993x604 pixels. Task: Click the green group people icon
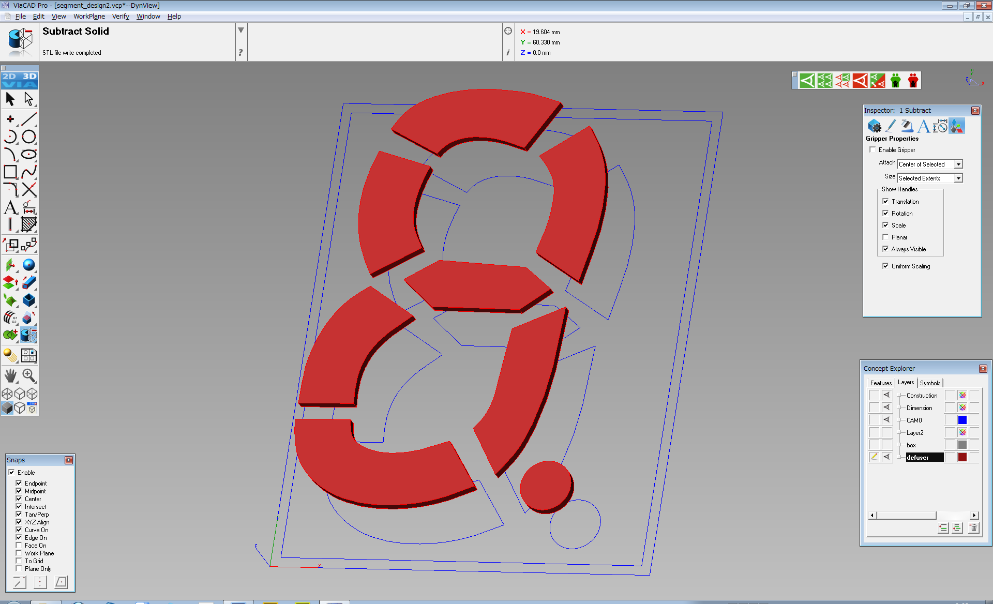pyautogui.click(x=895, y=81)
